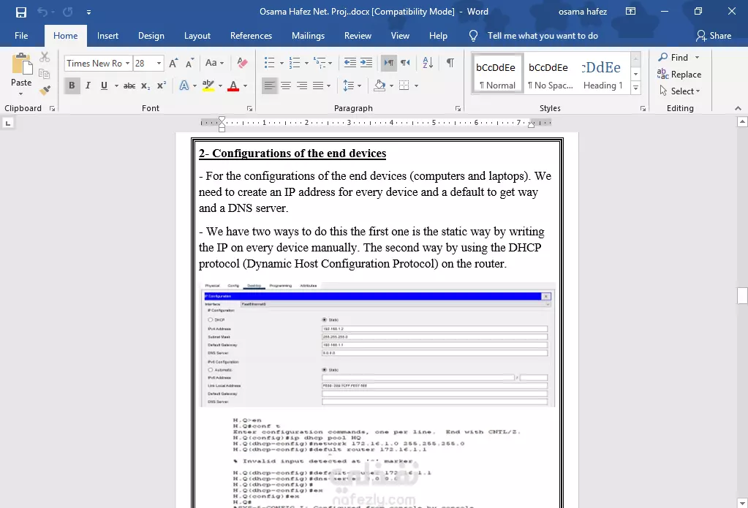Toggle Underline formatting

tap(104, 86)
